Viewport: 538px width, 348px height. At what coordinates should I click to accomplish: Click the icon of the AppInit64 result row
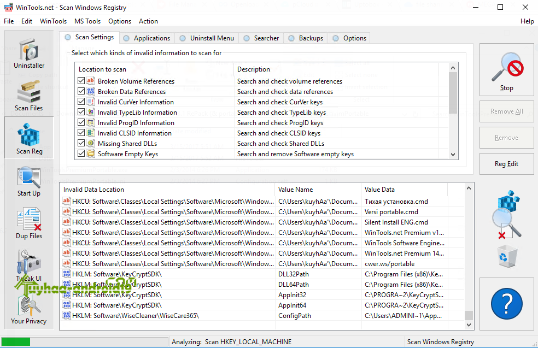(x=67, y=305)
